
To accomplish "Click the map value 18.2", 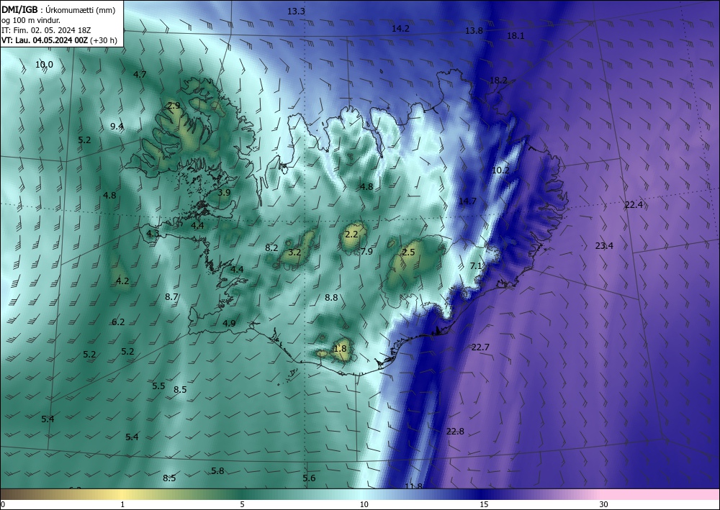I will 498,81.
